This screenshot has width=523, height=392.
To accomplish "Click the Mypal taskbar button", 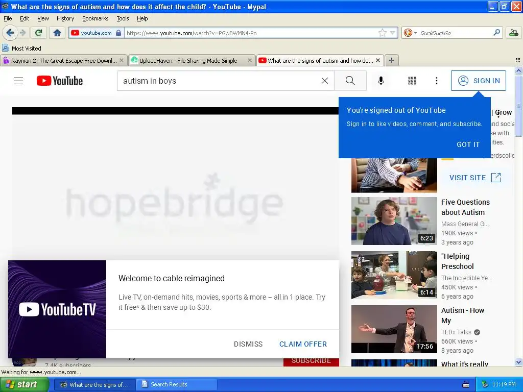I will click(x=94, y=384).
